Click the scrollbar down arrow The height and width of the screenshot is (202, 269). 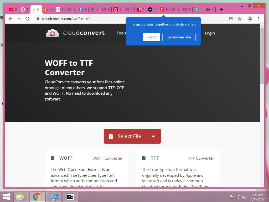click(x=262, y=184)
